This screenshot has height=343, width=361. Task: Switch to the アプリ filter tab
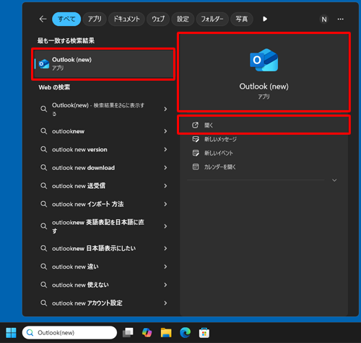[95, 19]
